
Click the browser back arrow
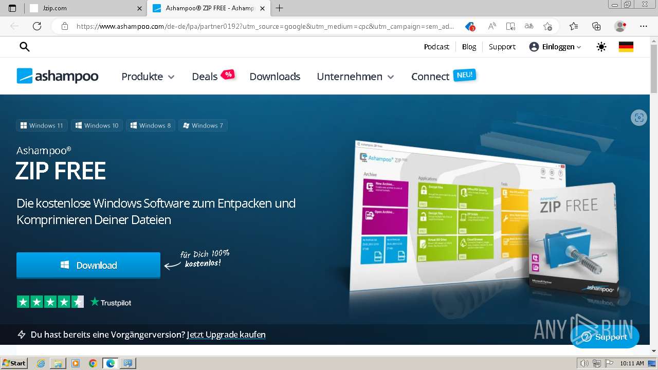14,26
